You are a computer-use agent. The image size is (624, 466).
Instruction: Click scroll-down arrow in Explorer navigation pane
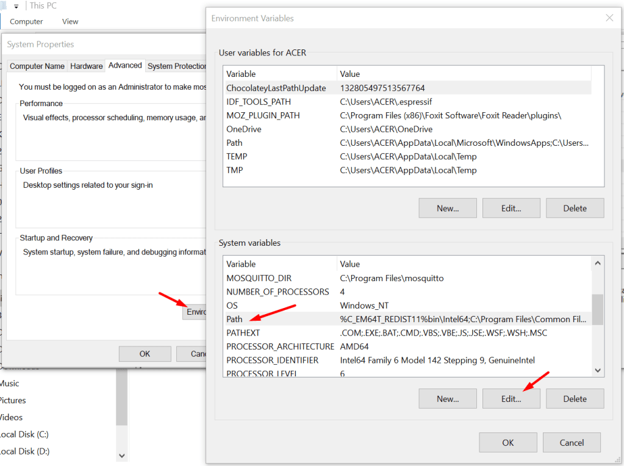pyautogui.click(x=121, y=455)
